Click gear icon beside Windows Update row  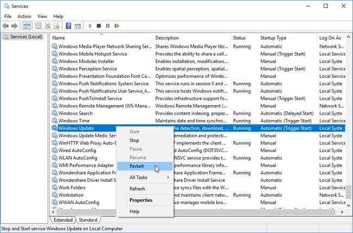click(x=54, y=128)
